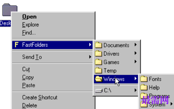Screen dimensions: 174x109
Task: Select the Find... menu entry
Action: pos(29,33)
